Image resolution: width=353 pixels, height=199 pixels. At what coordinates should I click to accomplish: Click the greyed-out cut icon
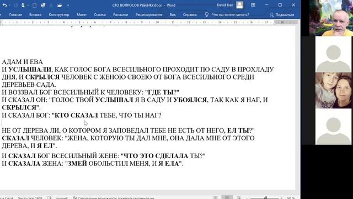coord(51,5)
